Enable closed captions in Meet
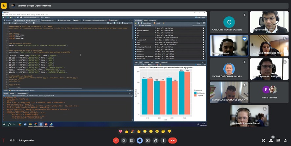This screenshot has height=146, width=291. [132, 141]
